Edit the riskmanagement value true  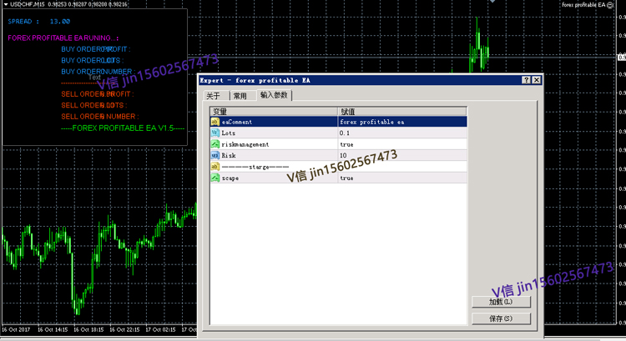(x=402, y=144)
